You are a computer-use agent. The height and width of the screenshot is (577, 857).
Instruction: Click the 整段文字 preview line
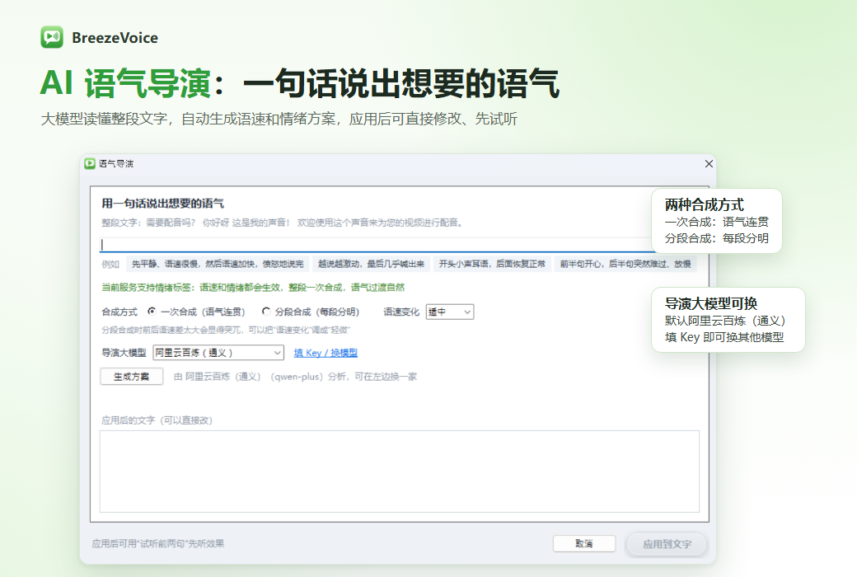pos(283,223)
